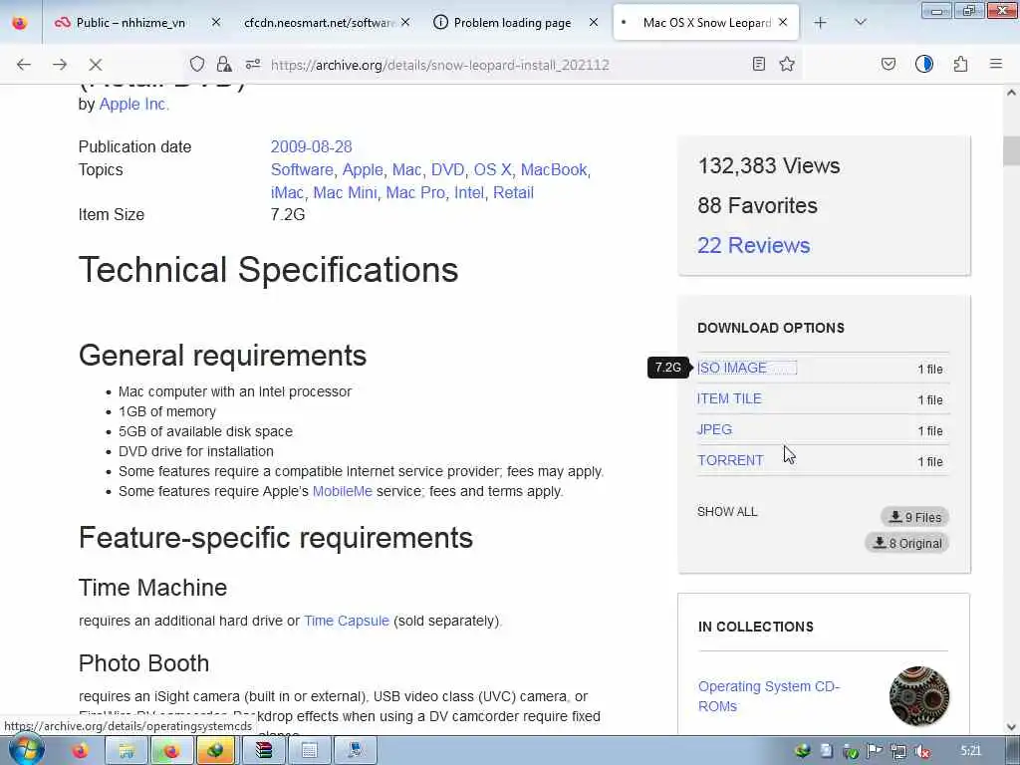
Task: Click the page vertical scrollbar thumb
Action: (x=1011, y=151)
